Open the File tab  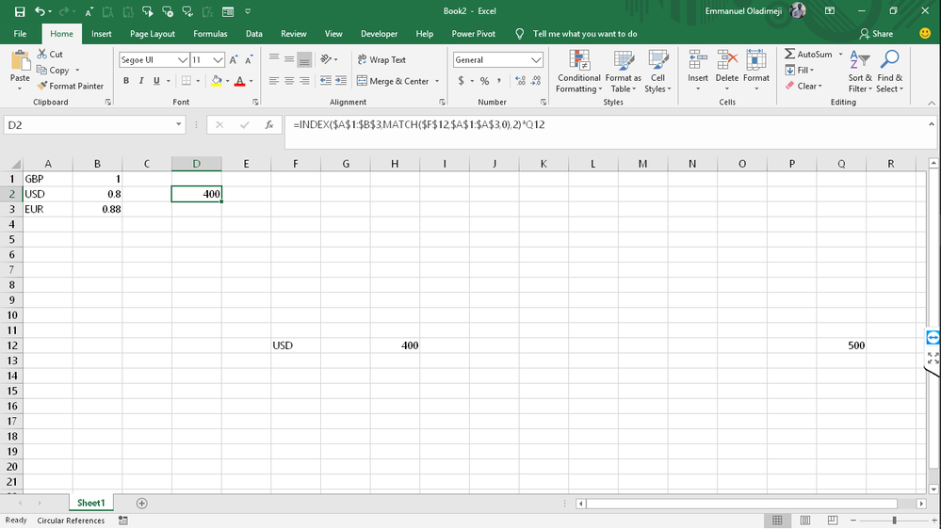click(x=20, y=34)
